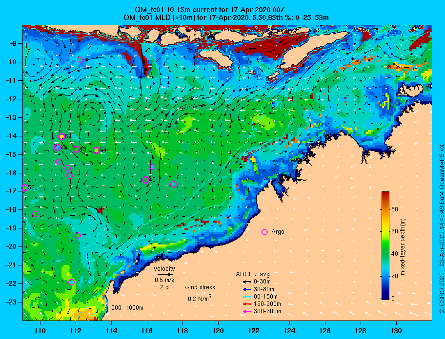445x339 pixels.
Task: Click the '150-300m' legend text
Action: point(267,304)
